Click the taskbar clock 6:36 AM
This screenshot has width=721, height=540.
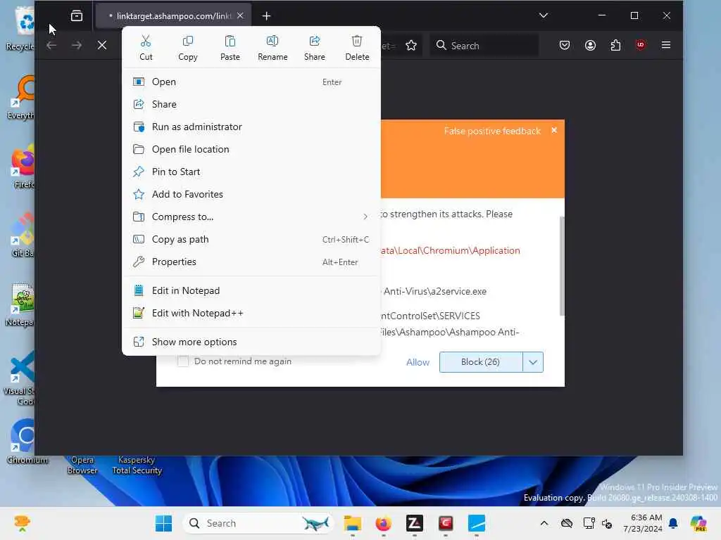click(x=643, y=523)
